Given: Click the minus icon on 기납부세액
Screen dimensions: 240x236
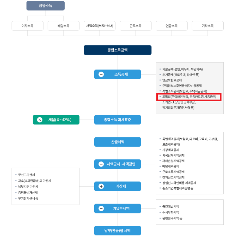Looking at the screenshot, I should pyautogui.click(x=101, y=208).
